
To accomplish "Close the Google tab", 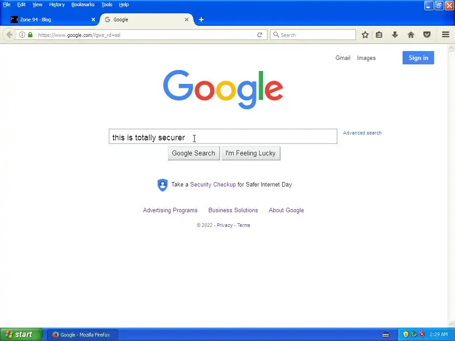I will tap(187, 20).
